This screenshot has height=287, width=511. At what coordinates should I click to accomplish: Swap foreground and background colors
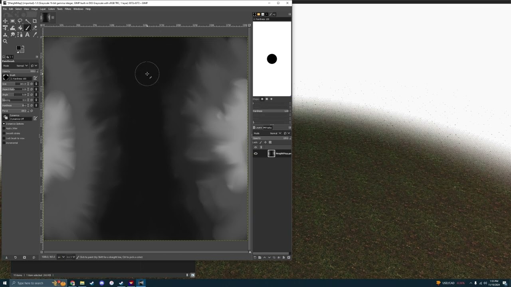tap(23, 47)
